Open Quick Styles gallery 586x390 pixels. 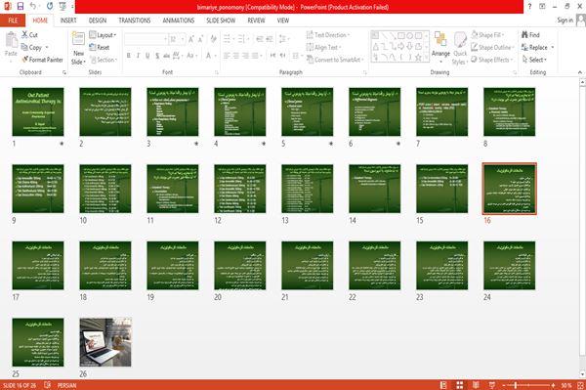(460, 49)
